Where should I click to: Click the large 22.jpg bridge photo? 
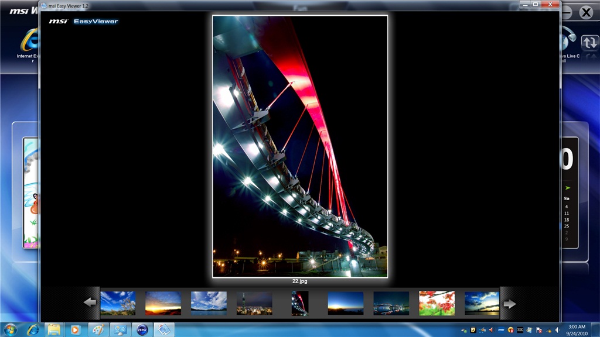point(300,146)
